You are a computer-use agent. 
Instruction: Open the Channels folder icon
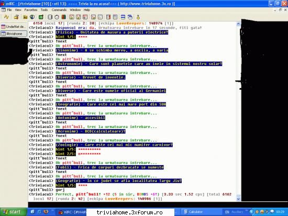pyautogui.click(x=25, y=17)
